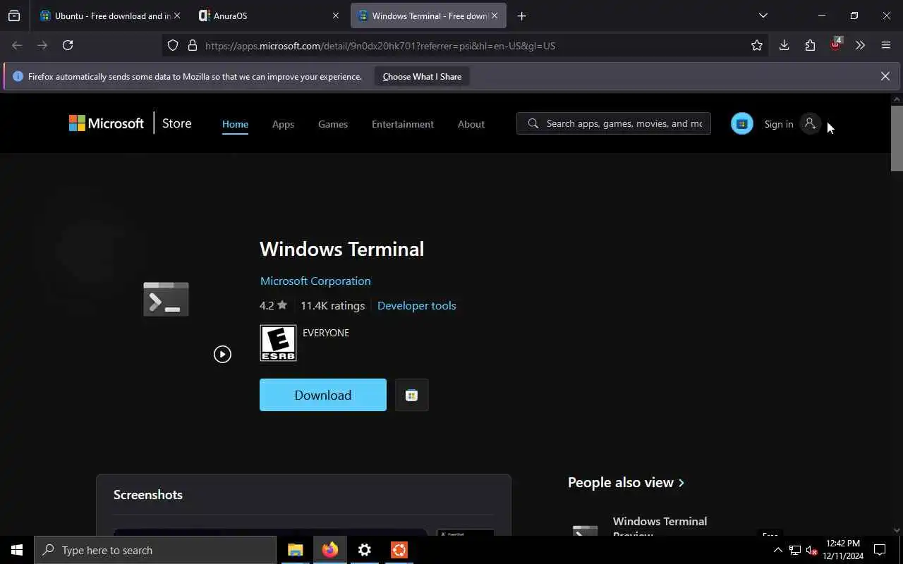
Task: Open the extensions puzzle icon
Action: tap(810, 45)
